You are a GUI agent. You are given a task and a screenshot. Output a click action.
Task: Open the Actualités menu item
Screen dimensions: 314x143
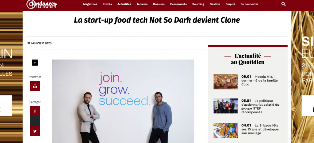coord(124,4)
